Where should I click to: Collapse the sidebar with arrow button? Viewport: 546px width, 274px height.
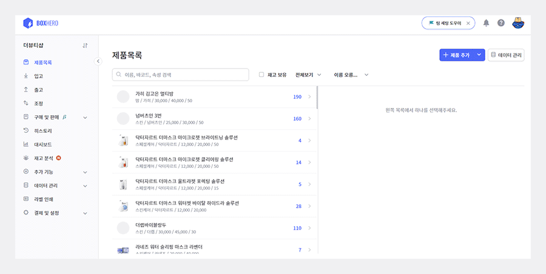tap(98, 61)
